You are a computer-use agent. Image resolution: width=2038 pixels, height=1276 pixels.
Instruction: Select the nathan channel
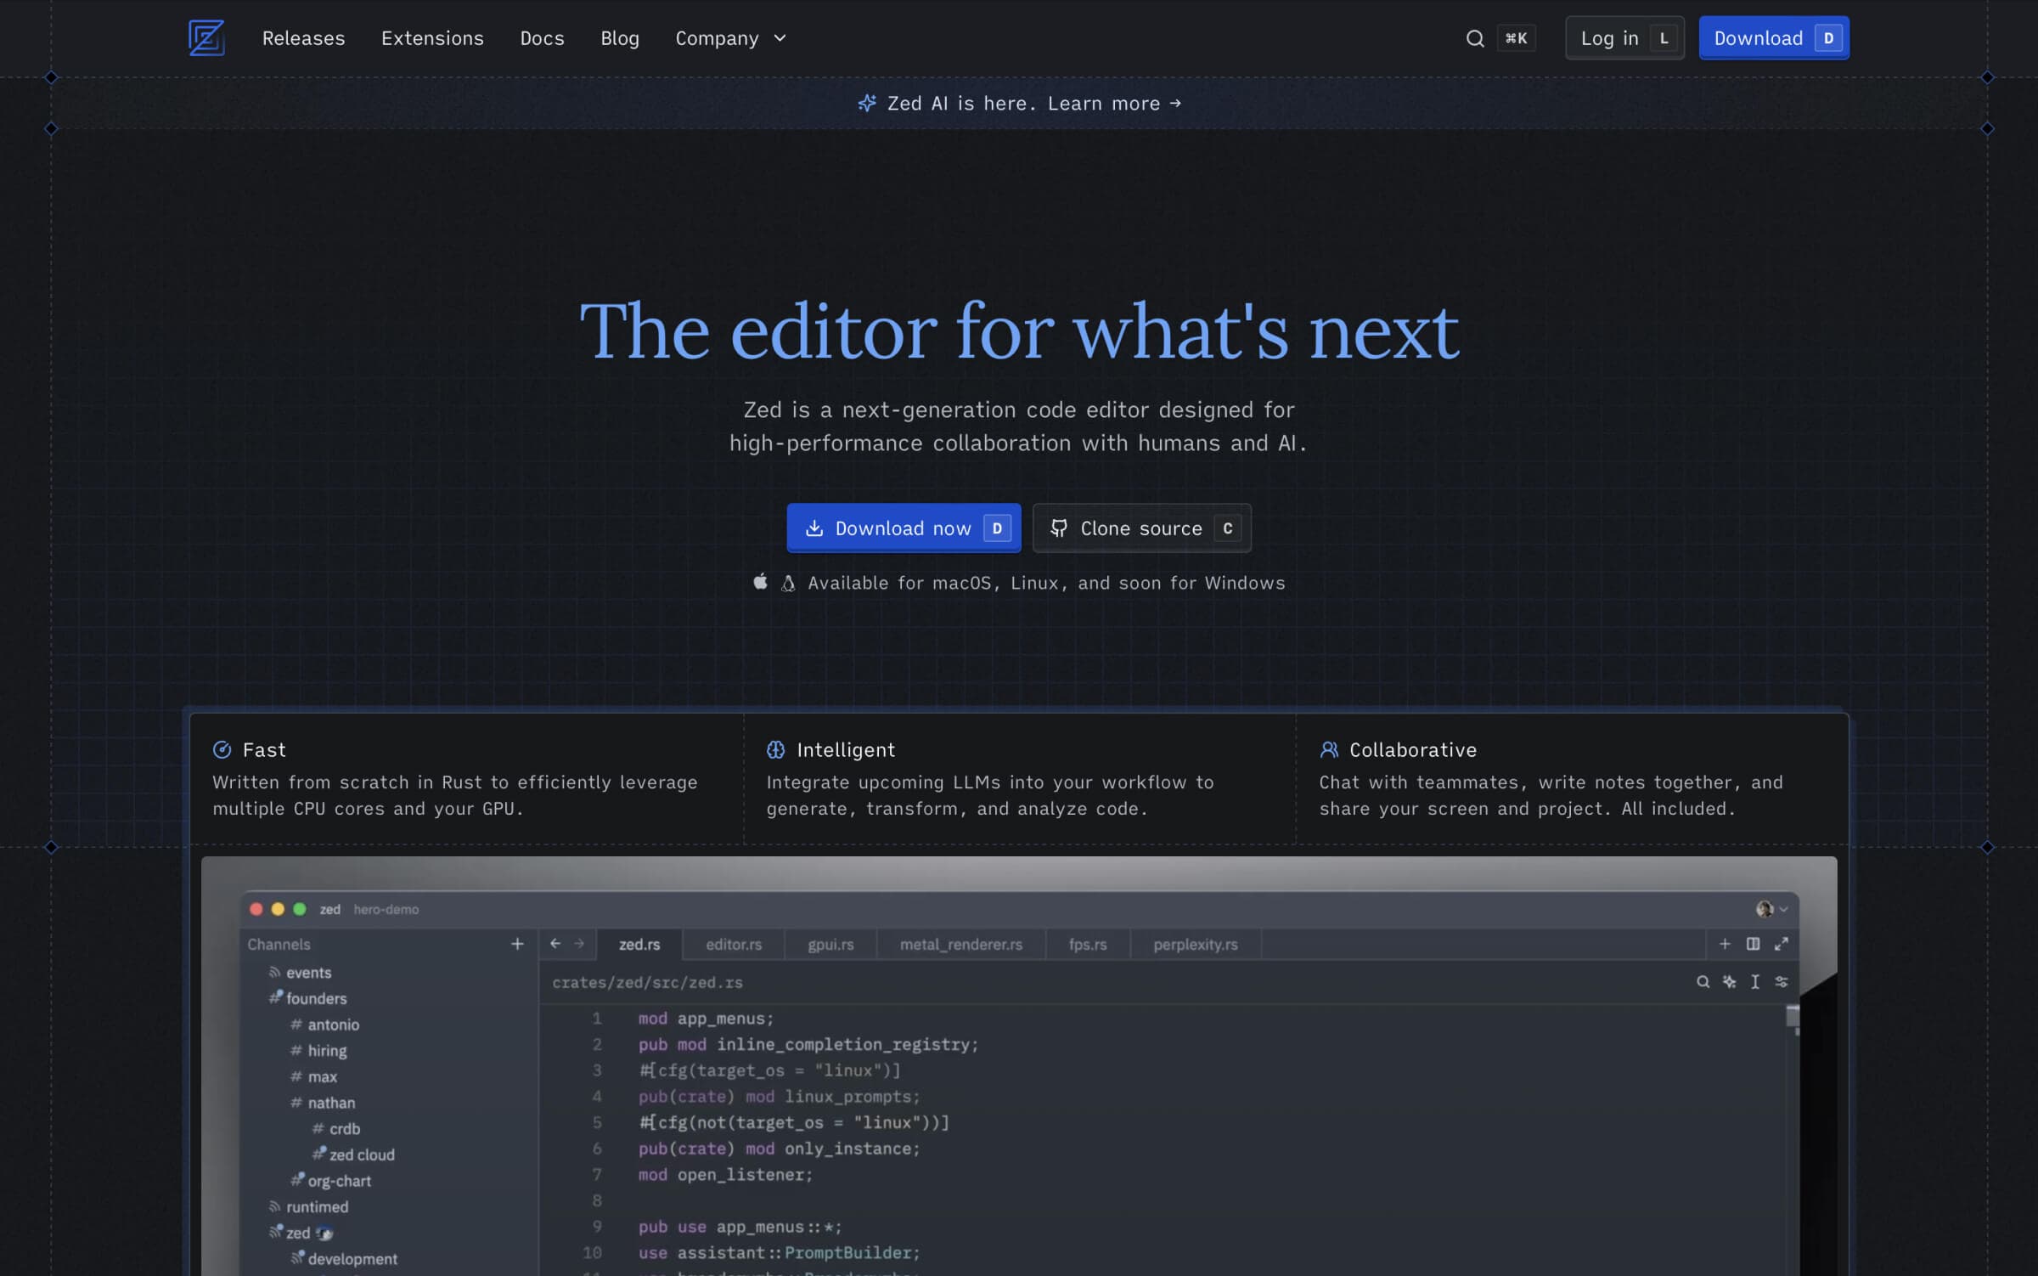point(331,1103)
